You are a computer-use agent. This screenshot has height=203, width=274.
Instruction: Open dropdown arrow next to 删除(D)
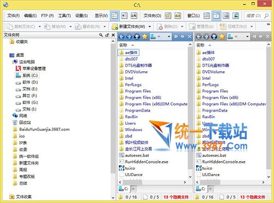click(182, 27)
